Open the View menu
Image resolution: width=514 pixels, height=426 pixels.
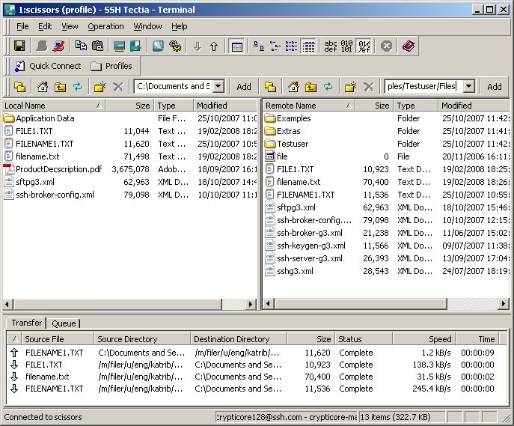pos(70,26)
